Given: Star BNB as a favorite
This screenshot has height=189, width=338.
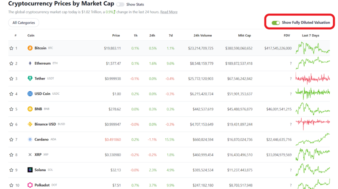Looking at the screenshot, I should (x=11, y=109).
